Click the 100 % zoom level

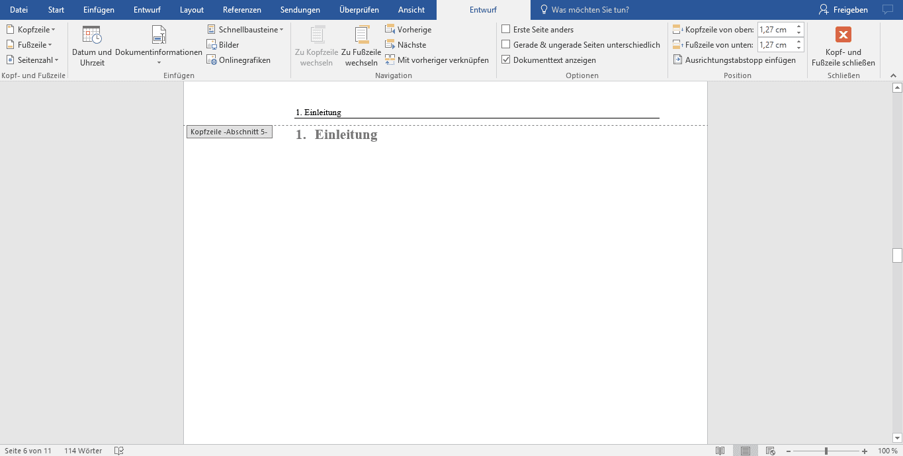pyautogui.click(x=888, y=451)
